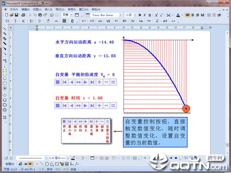Click the Cut scissors icon
This screenshot has height=173, width=231.
click(30, 15)
